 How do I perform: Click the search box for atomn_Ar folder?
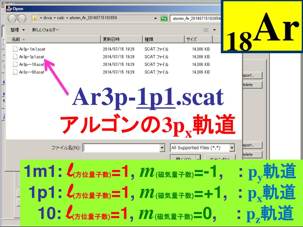click(x=196, y=19)
